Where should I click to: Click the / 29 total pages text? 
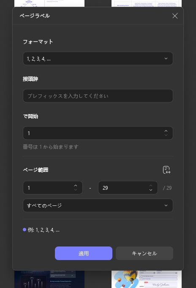pos(167,188)
